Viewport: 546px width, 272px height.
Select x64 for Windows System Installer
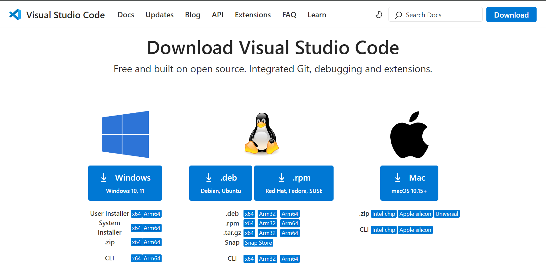tap(136, 228)
